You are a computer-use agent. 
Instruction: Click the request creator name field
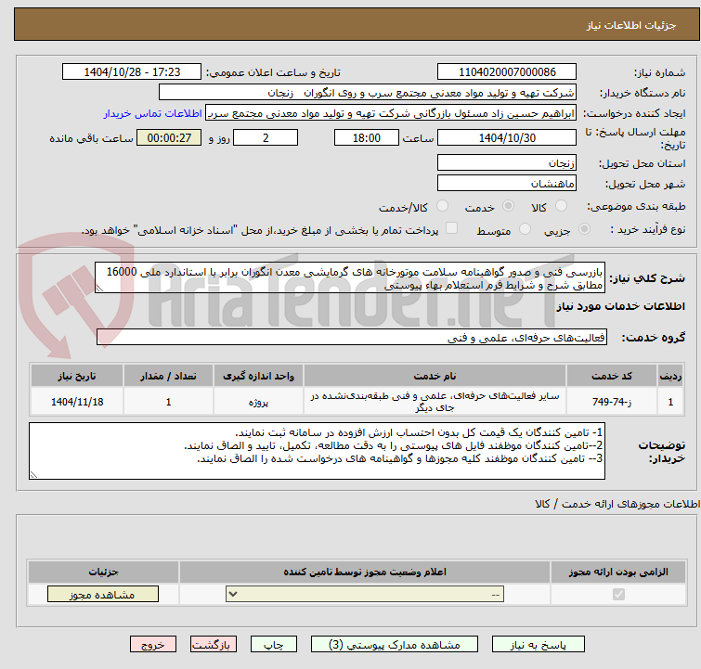[391, 113]
